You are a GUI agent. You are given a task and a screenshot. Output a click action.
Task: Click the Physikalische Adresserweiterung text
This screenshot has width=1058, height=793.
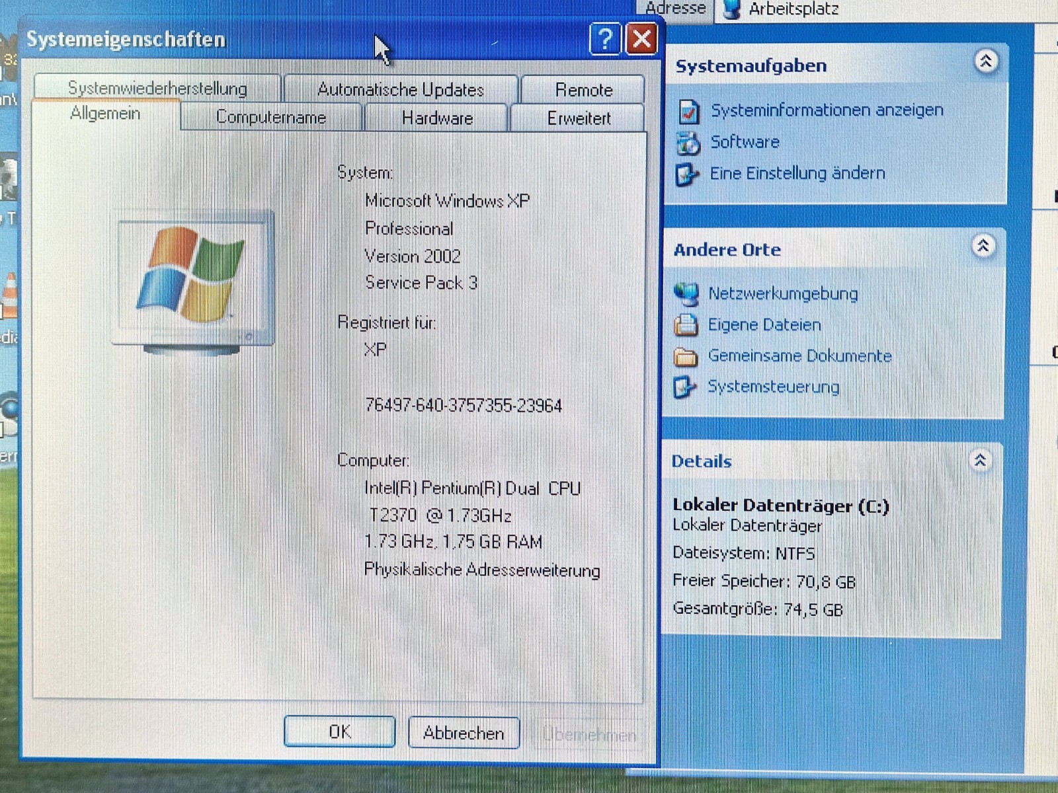[x=482, y=570]
